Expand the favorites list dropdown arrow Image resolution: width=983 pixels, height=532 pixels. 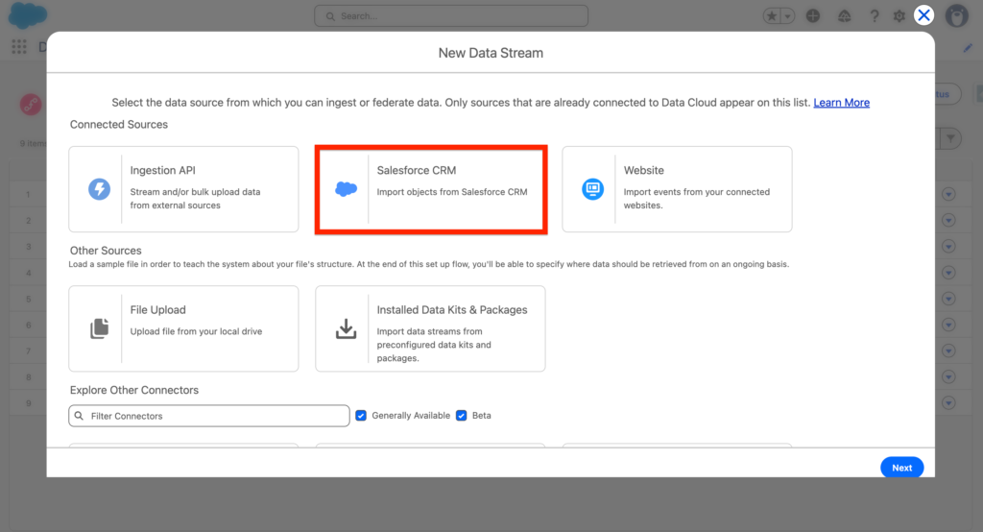click(x=787, y=15)
